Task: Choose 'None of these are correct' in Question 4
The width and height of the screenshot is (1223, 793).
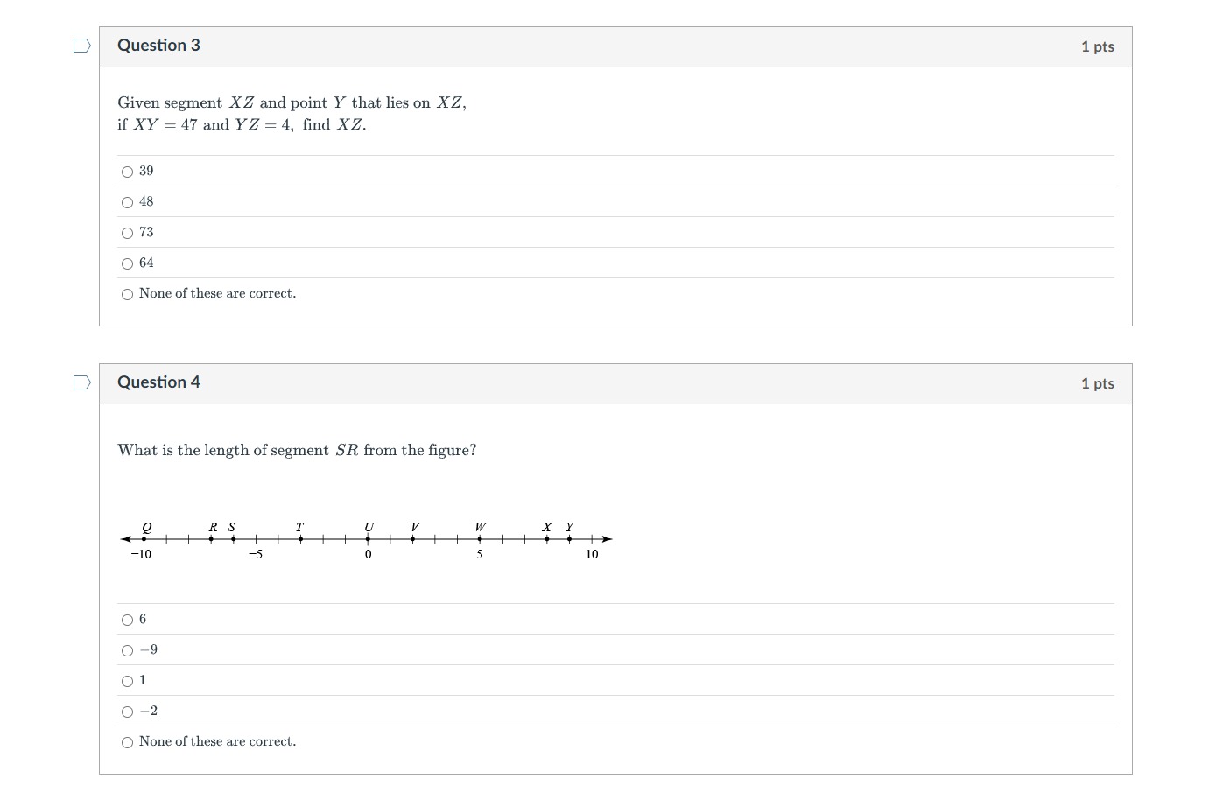Action: point(128,742)
